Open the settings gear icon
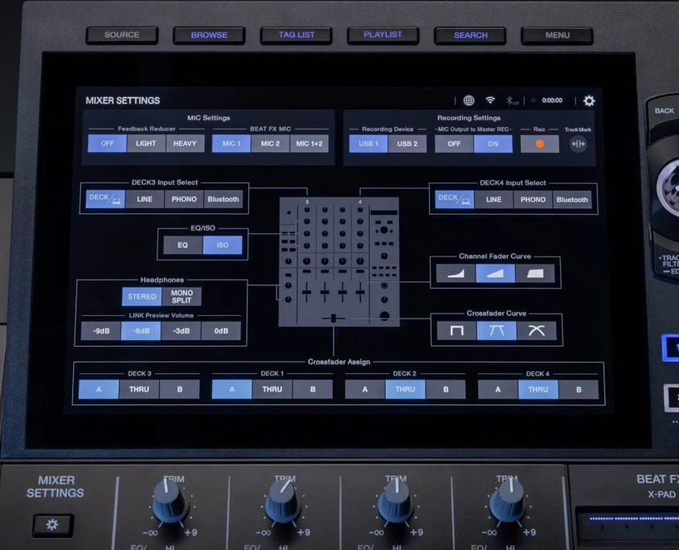This screenshot has height=550, width=679. (589, 101)
